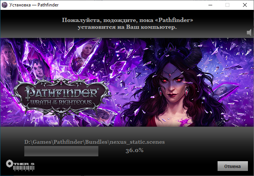The image size is (254, 176).
Task: Mute installer music with speaker icon
Action: pos(249,33)
